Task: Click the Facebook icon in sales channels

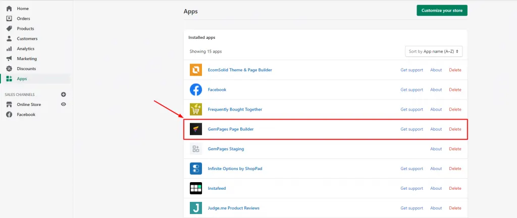Action: click(x=9, y=115)
